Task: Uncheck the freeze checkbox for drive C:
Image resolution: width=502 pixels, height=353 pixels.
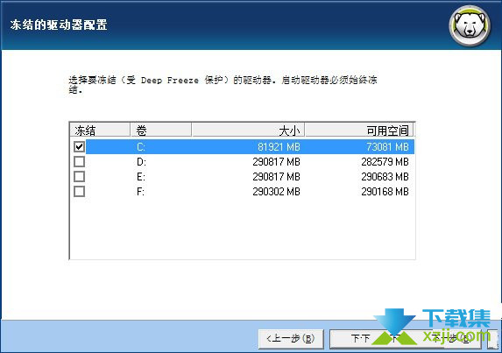Action: [79, 146]
